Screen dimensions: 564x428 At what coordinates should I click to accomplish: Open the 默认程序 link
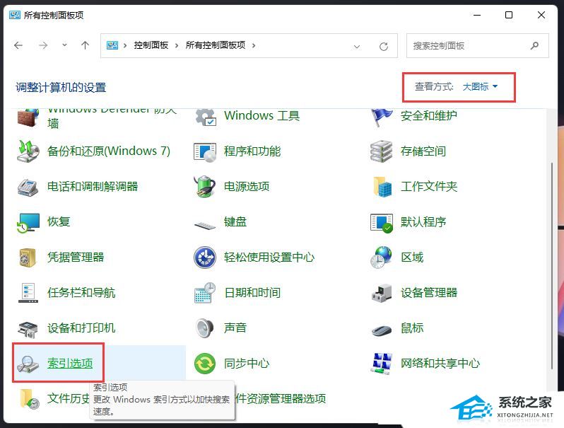[x=423, y=222]
